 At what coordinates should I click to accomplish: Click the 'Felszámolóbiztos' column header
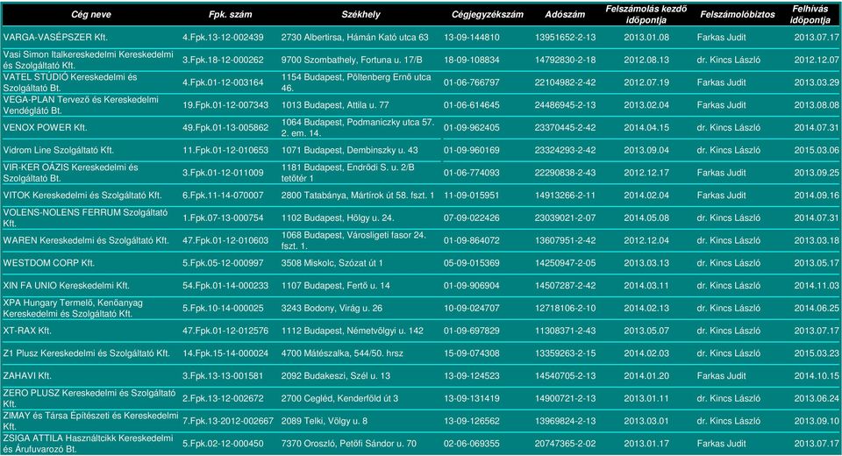pos(738,15)
